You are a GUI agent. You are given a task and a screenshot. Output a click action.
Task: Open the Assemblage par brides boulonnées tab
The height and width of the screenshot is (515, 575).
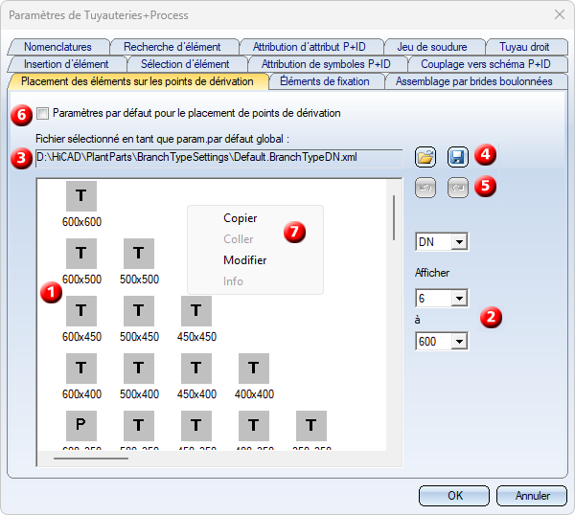pyautogui.click(x=473, y=81)
